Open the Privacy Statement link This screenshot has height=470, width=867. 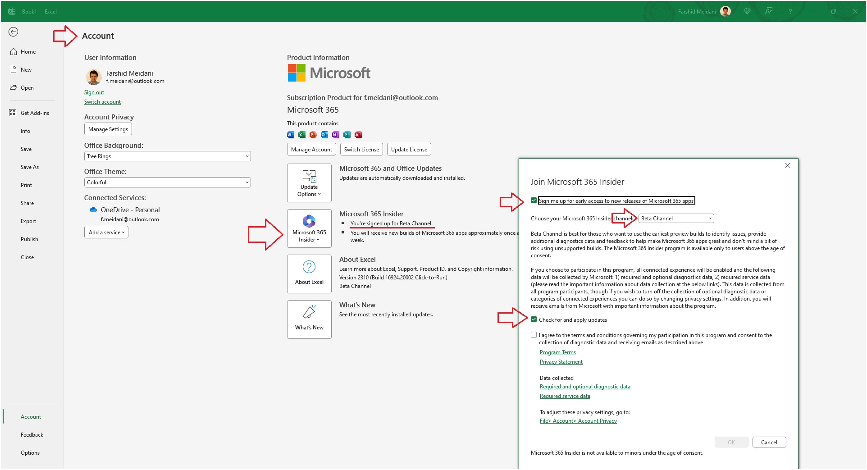pyautogui.click(x=561, y=362)
